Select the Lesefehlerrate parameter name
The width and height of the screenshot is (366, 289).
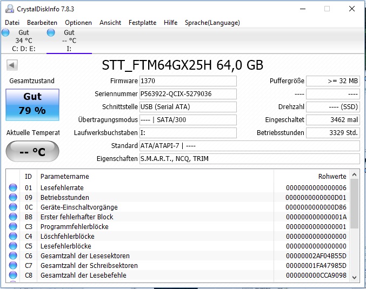pos(62,188)
